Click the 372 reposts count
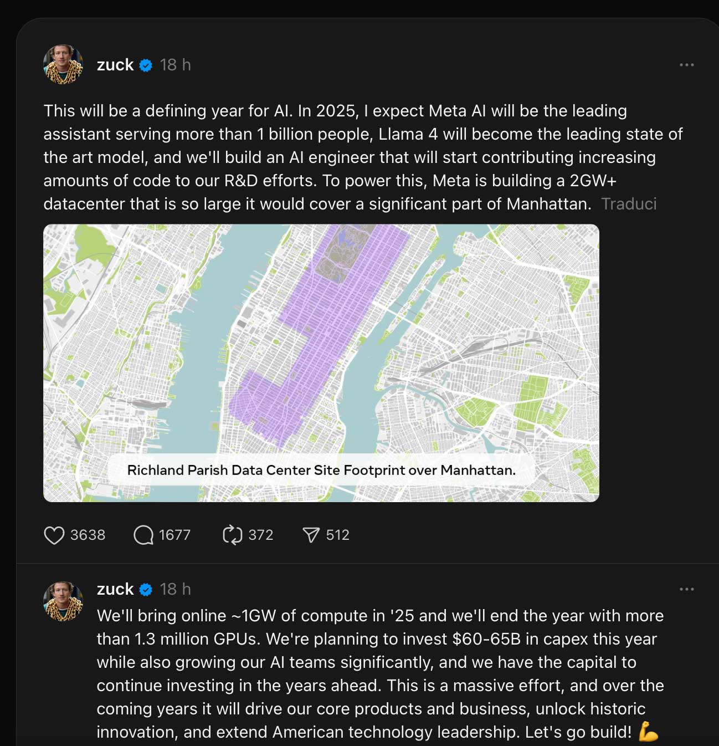This screenshot has height=746, width=719. pos(260,535)
